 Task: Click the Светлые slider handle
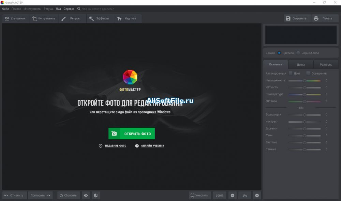305,142
